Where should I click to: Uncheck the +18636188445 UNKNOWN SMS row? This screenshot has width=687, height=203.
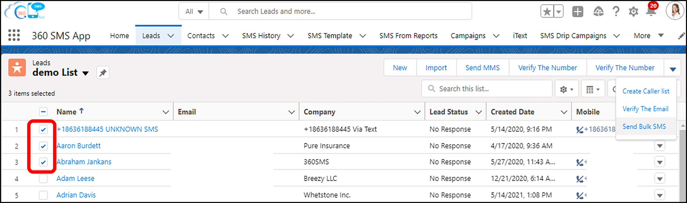[x=43, y=129]
